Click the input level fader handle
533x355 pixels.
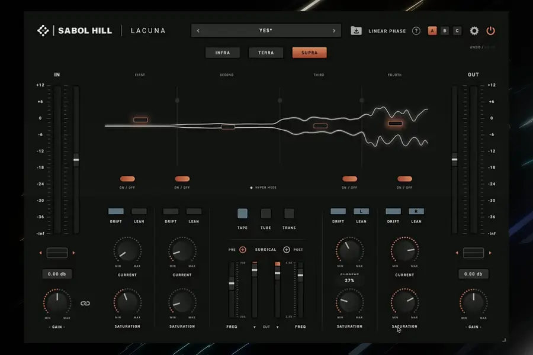click(76, 160)
